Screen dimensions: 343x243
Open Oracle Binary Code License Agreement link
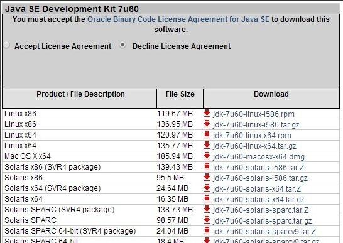click(178, 19)
